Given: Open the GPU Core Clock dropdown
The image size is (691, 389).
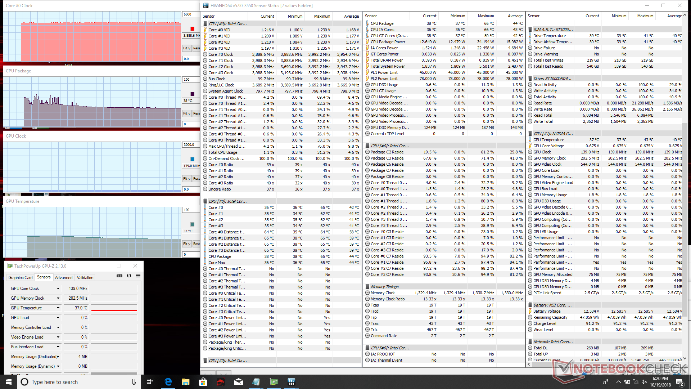Looking at the screenshot, I should pyautogui.click(x=58, y=289).
